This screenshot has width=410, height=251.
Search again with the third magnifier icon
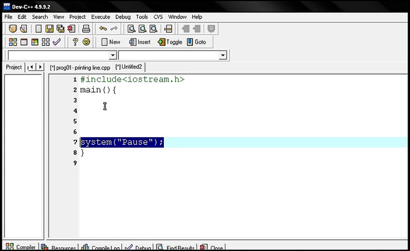pos(153,29)
